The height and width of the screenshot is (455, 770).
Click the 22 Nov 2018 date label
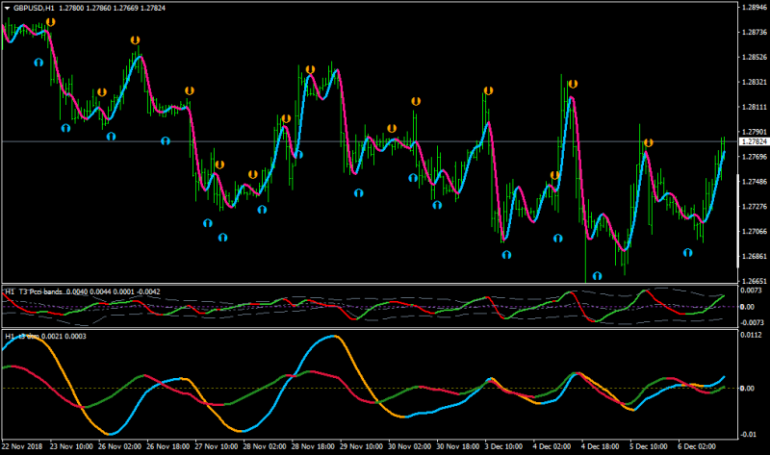coord(22,446)
